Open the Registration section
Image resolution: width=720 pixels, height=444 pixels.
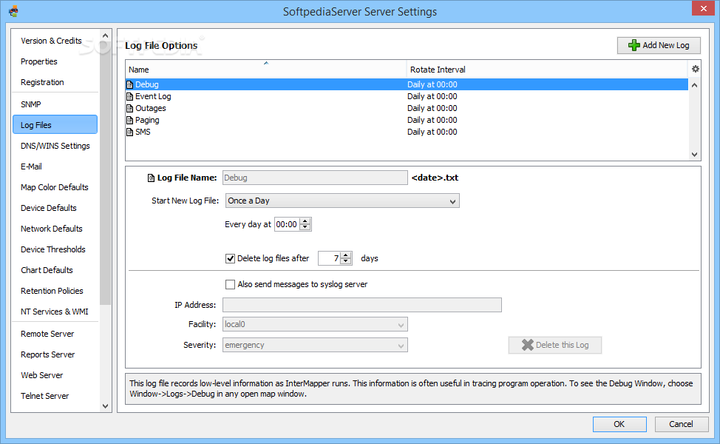click(42, 82)
